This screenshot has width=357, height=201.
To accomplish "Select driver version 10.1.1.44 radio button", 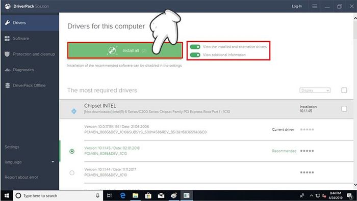I will pyautogui.click(x=72, y=173).
